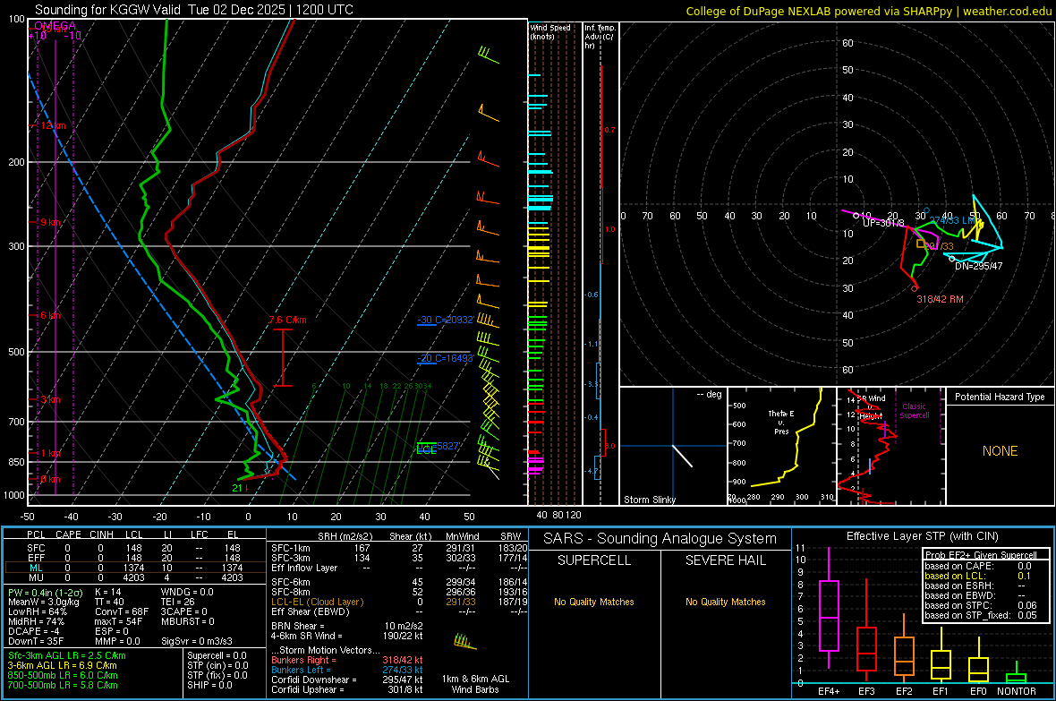Click the 700-500mb LR value
Image resolution: width=1056 pixels, height=701 pixels.
click(63, 685)
